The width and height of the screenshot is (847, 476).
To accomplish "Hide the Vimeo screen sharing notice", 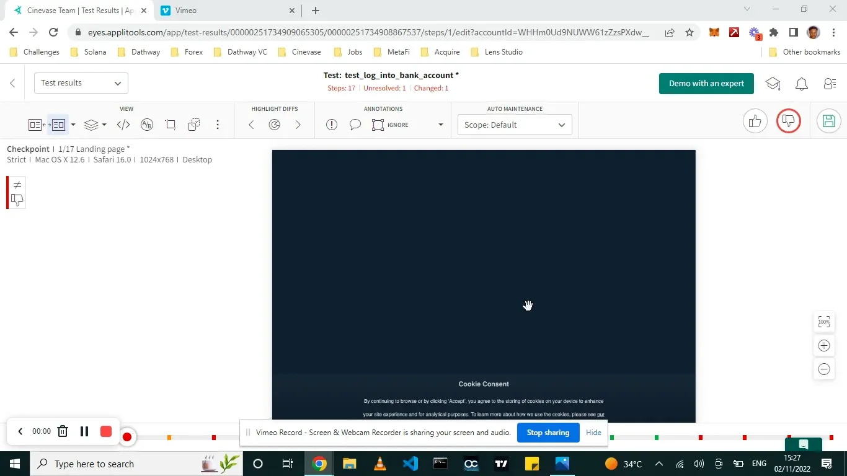I will [x=593, y=433].
